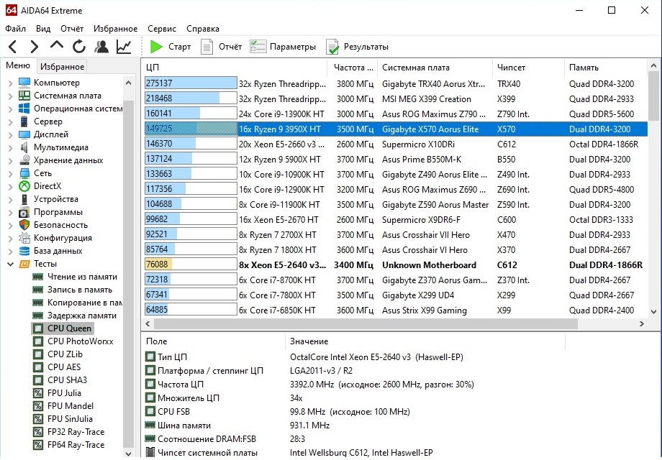This screenshot has height=460, width=662.
Task: Click the Поле column header
Action: [x=214, y=341]
